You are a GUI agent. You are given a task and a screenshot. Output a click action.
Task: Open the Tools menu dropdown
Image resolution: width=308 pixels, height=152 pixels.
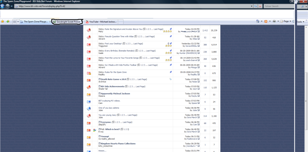coord(300,22)
